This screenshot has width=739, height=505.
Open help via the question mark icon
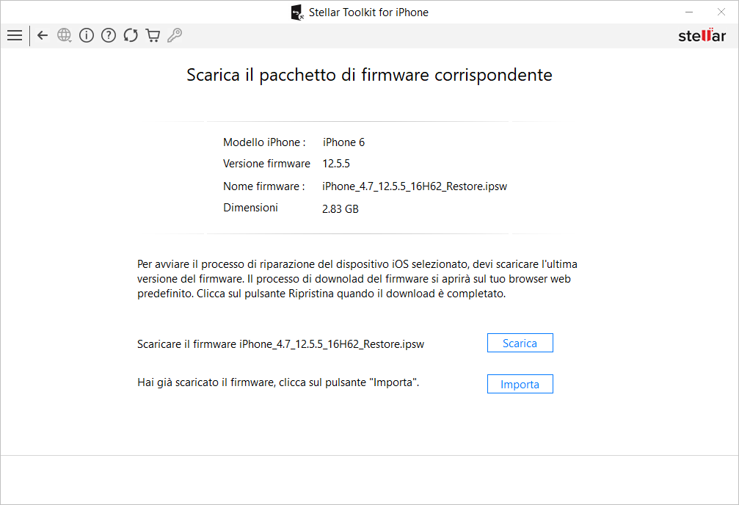click(x=109, y=35)
